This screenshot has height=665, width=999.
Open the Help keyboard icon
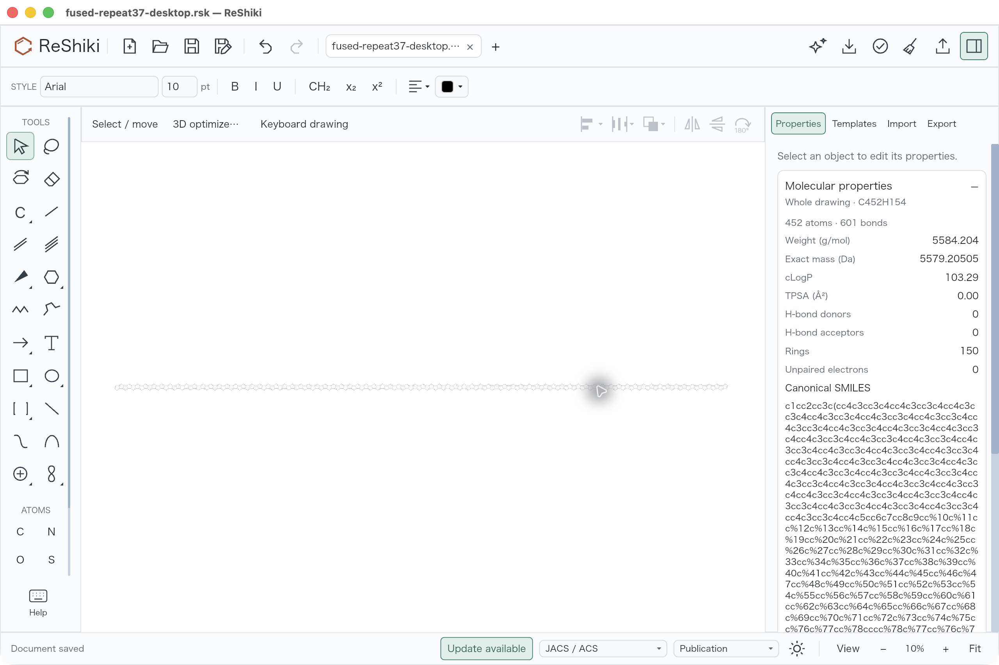(x=38, y=603)
